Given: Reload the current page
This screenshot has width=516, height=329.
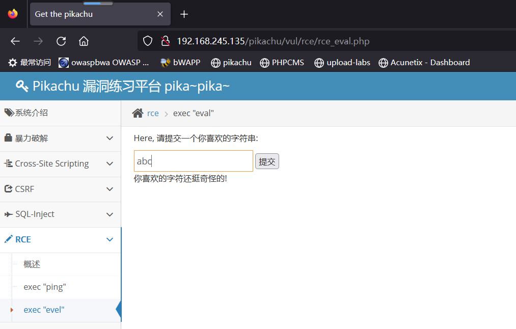Looking at the screenshot, I should [x=61, y=41].
